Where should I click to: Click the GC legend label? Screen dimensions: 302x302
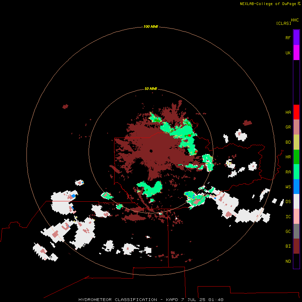coord(288,232)
